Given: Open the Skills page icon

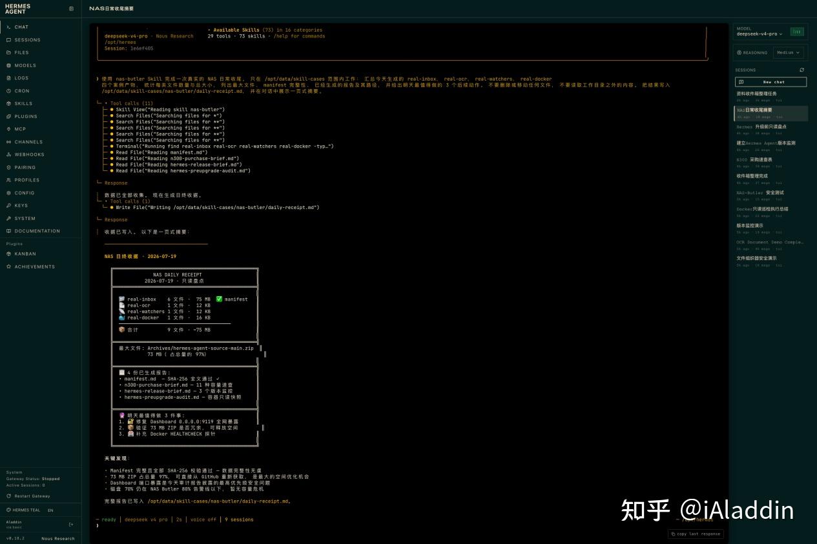Looking at the screenshot, I should pos(8,103).
